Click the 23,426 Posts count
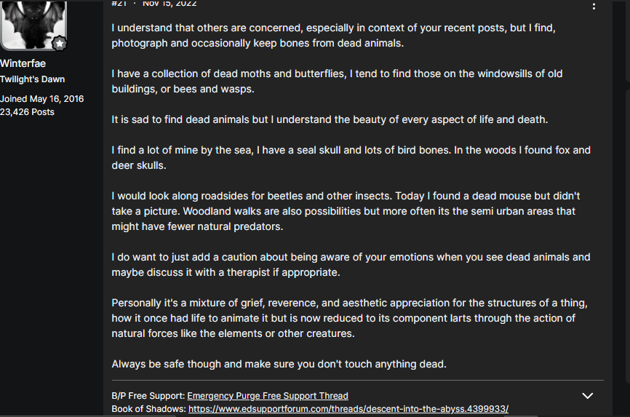 (x=27, y=112)
